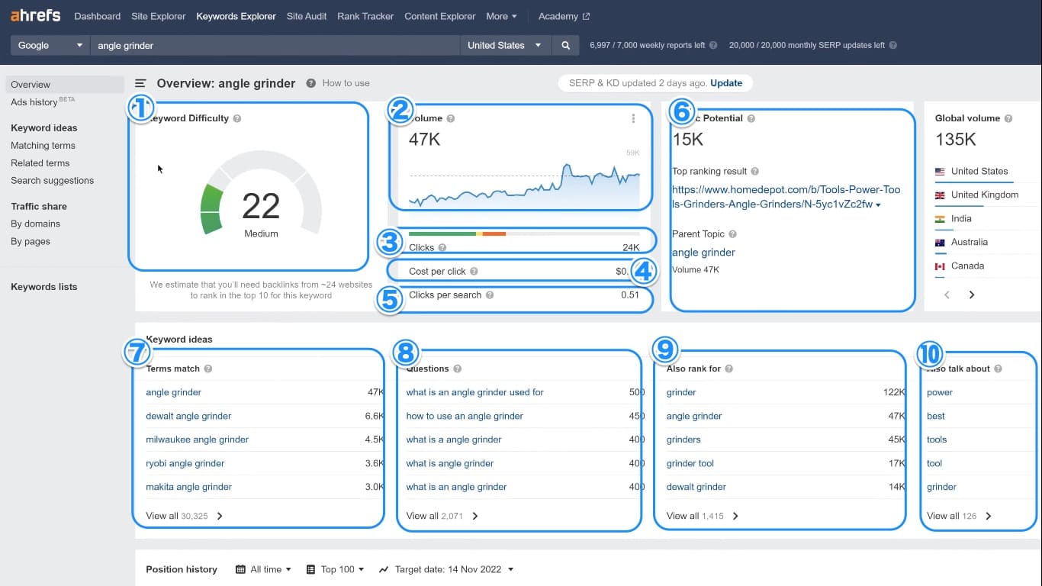
Task: Click the angle grinder Parent Topic link
Action: pyautogui.click(x=703, y=253)
